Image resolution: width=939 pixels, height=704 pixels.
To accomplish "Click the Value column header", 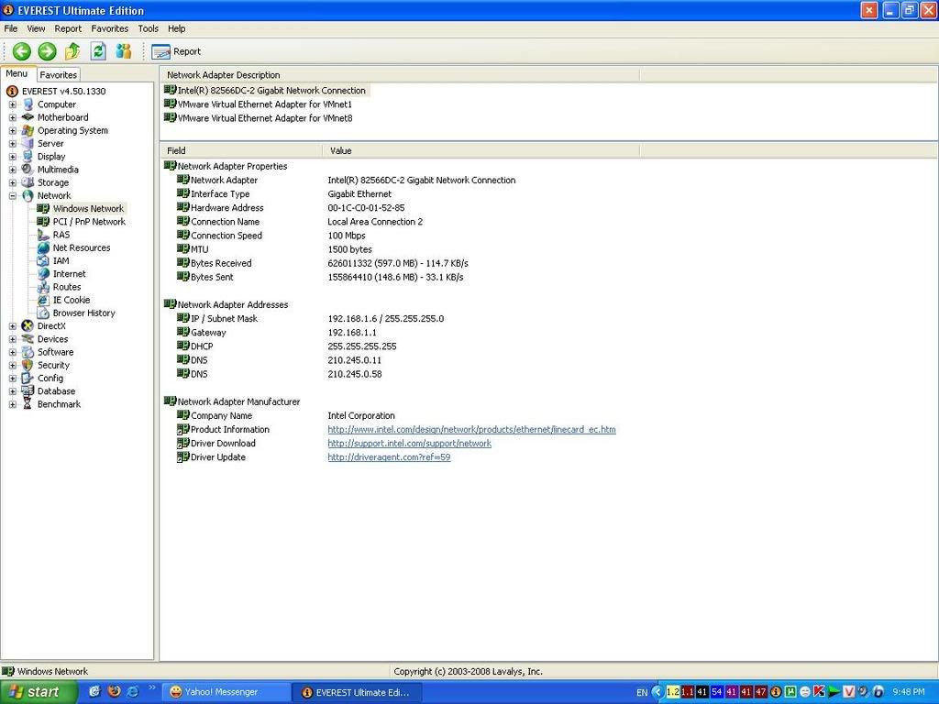I will [x=481, y=151].
